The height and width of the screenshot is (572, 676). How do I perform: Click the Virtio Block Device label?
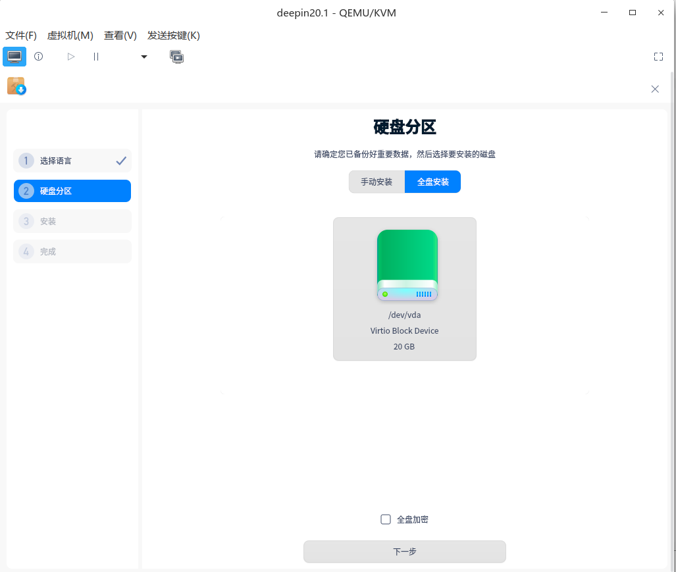pos(404,330)
